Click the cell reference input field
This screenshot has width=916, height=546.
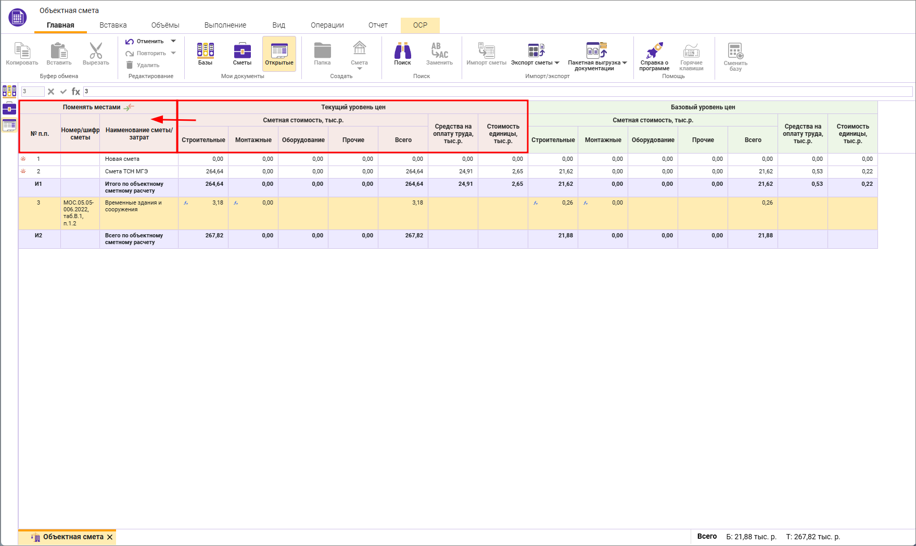point(32,92)
